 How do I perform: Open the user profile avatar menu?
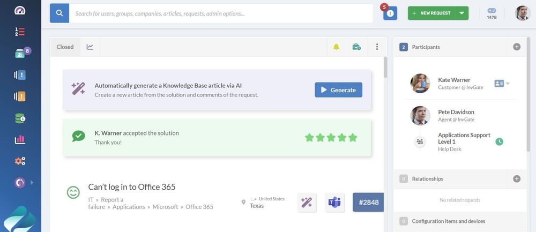523,13
